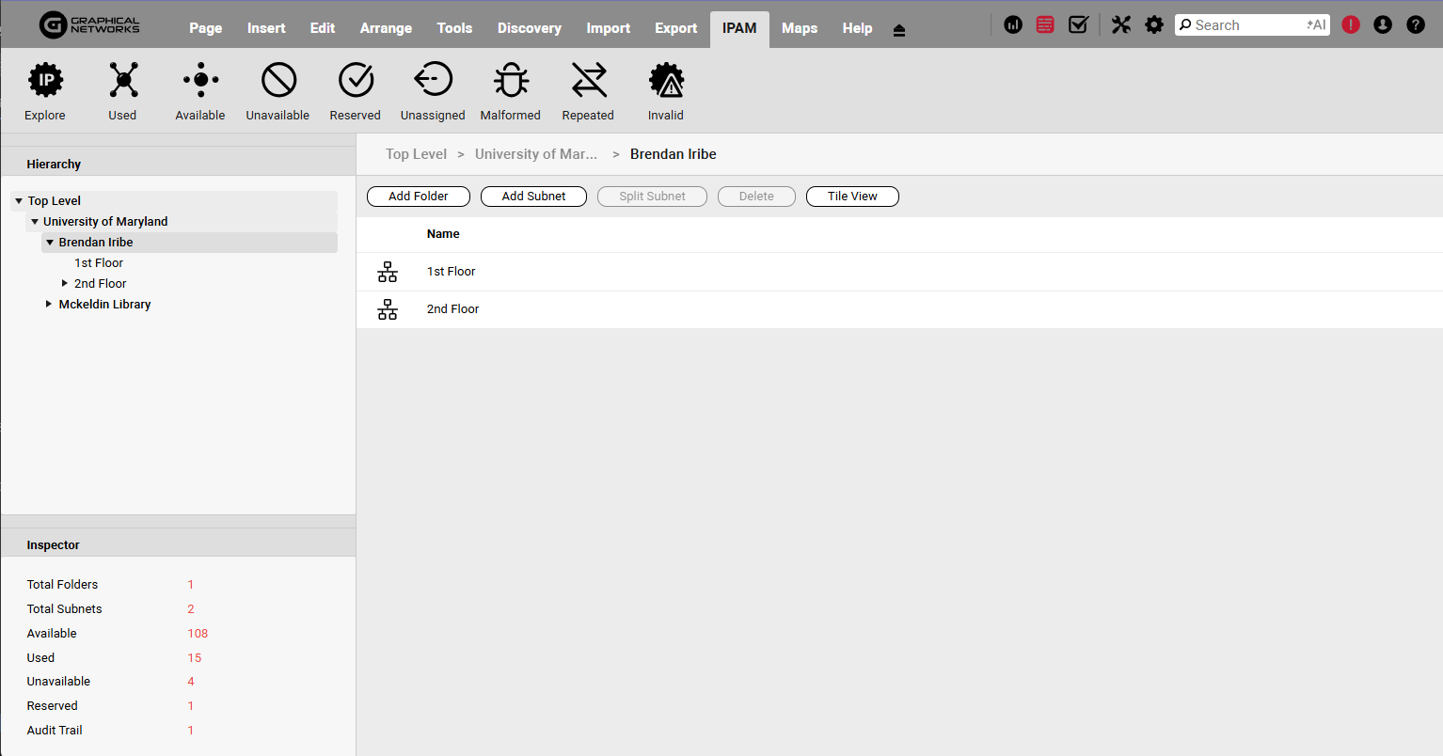Collapse the Brendan Iribe tree node
The width and height of the screenshot is (1443, 756).
50,243
